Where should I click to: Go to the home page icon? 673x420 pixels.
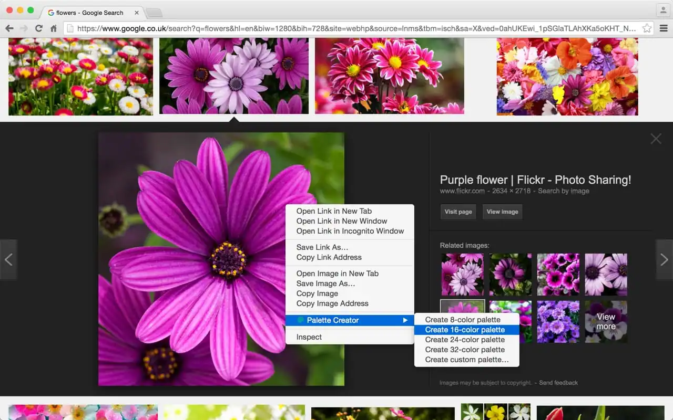54,28
